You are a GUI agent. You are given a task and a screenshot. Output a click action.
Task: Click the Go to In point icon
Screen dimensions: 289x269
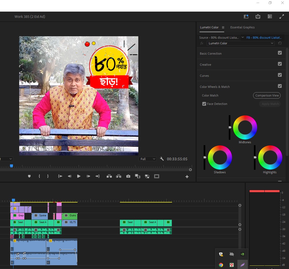(x=60, y=176)
